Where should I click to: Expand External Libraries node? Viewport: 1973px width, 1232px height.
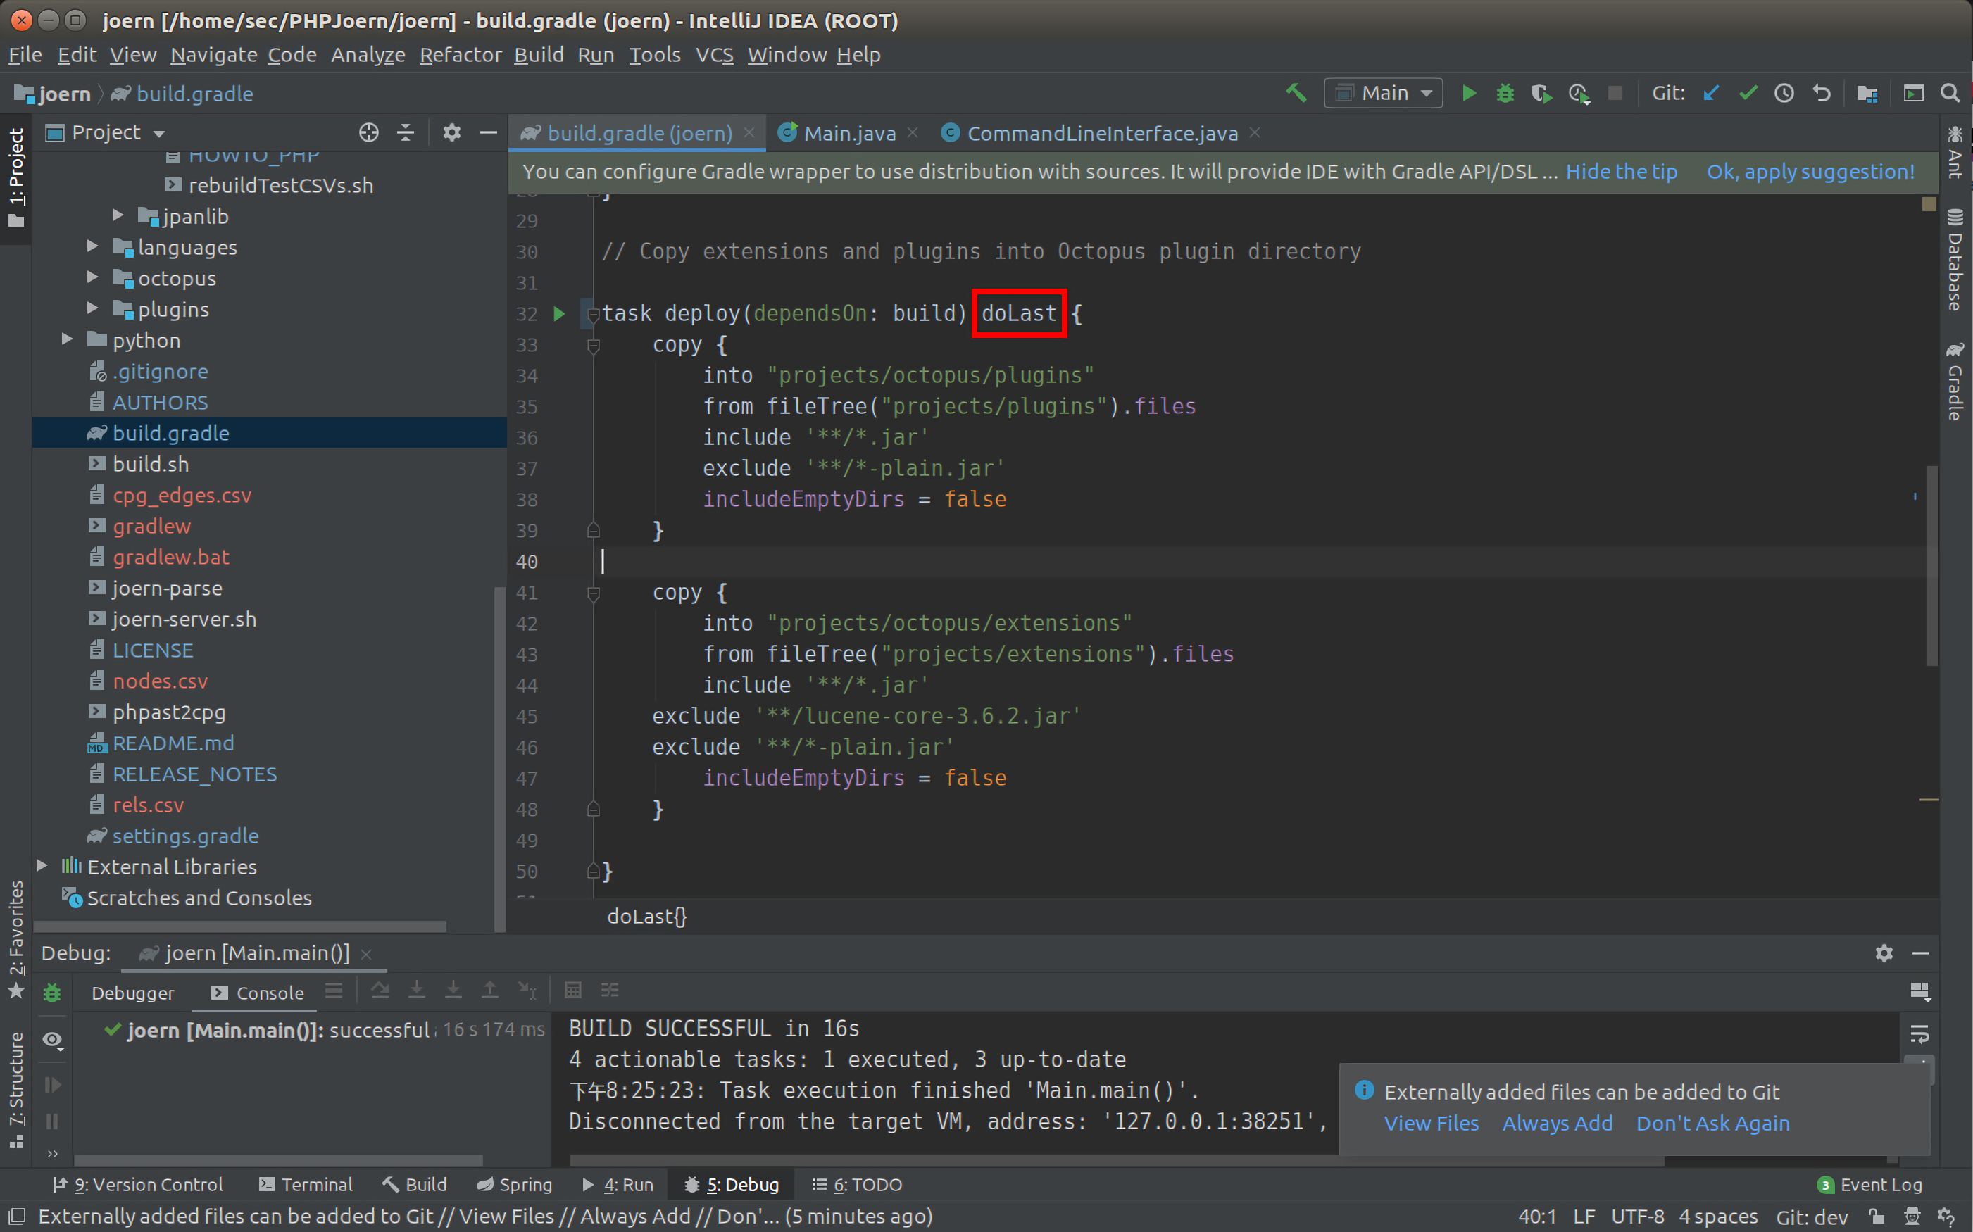[42, 865]
